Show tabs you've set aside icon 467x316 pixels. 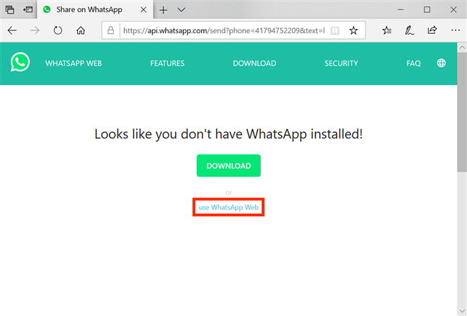pyautogui.click(x=9, y=9)
